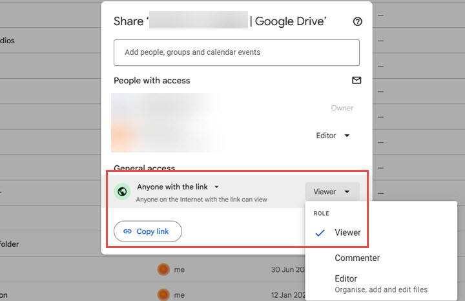
Task: Select Commenter from the Role menu
Action: 357,258
